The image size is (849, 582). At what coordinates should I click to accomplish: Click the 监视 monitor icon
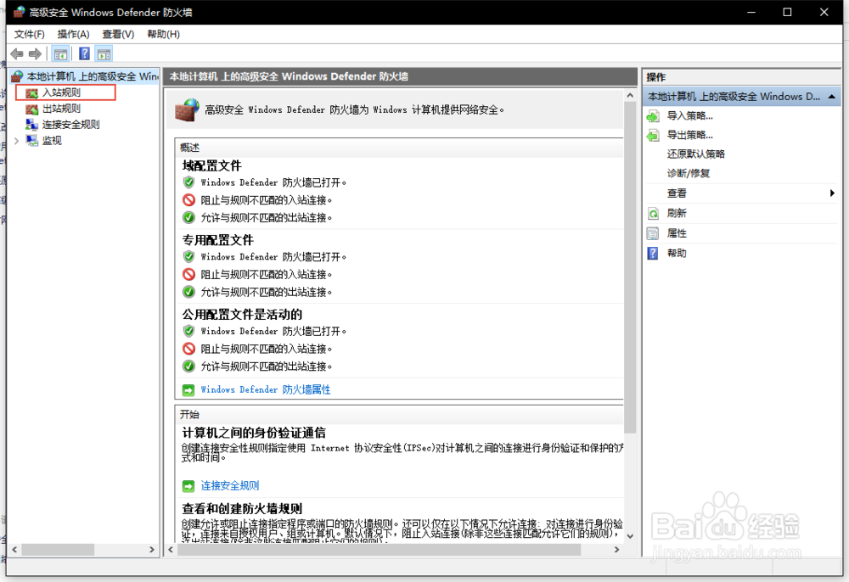click(x=32, y=141)
